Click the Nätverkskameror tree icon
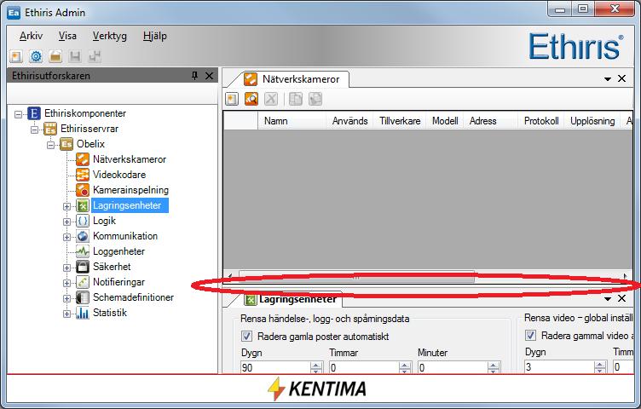 [83, 159]
